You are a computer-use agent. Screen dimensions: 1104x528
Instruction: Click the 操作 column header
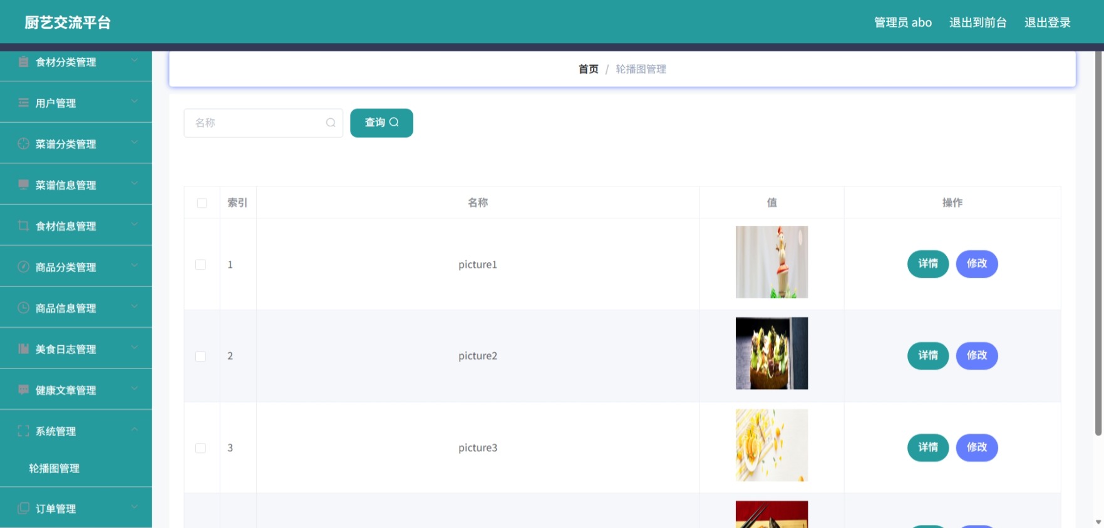(952, 202)
